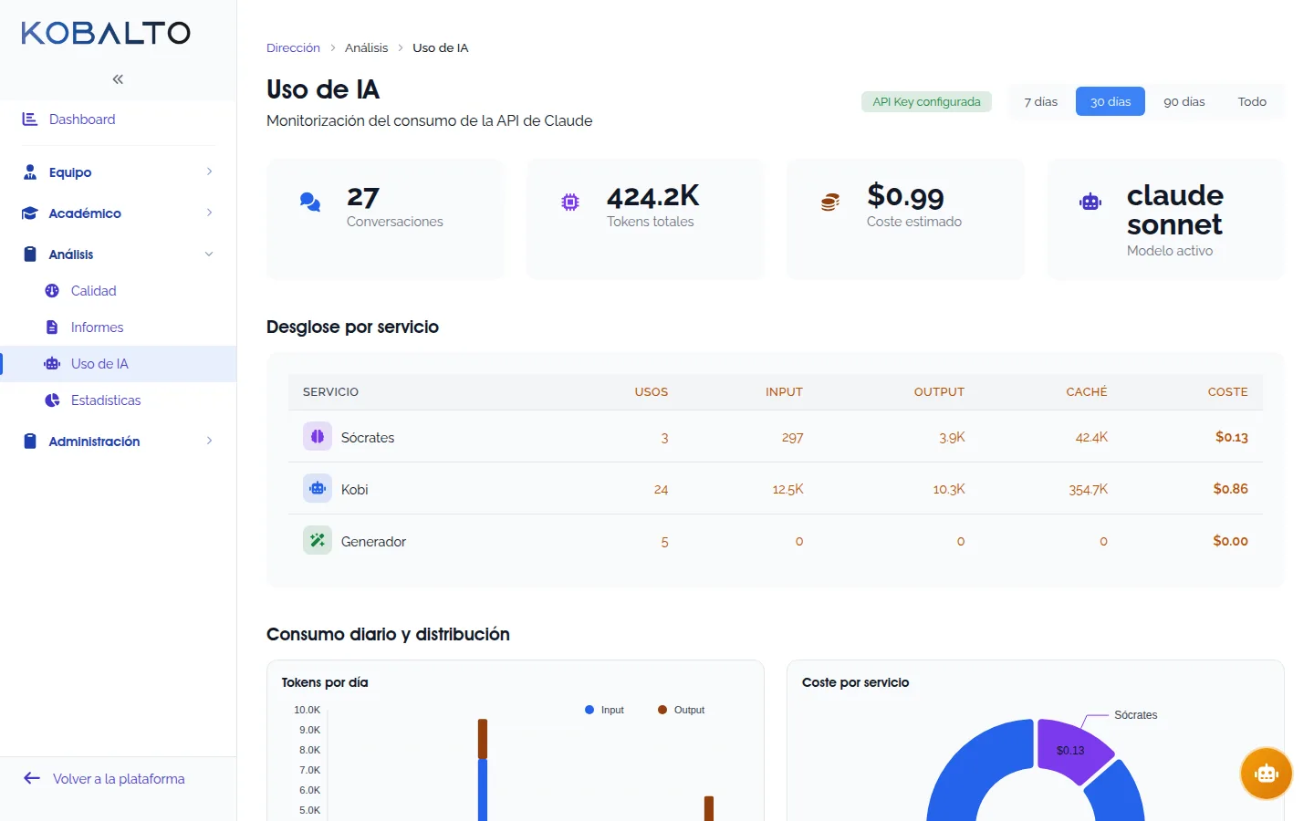Viewport: 1314px width, 821px height.
Task: Click Volver a la plataforma link
Action: 119,779
